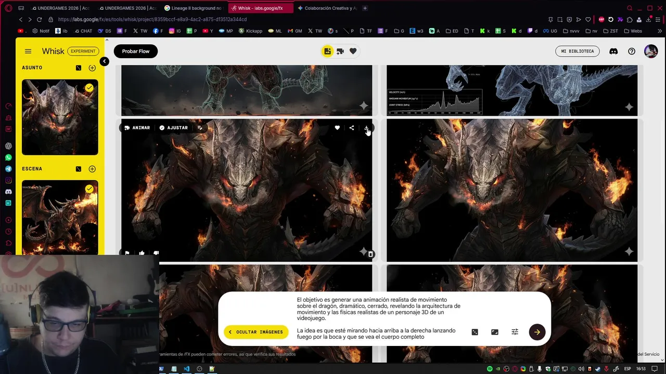The width and height of the screenshot is (666, 374).
Task: Click OCULTAR IMÁGENES button
Action: pyautogui.click(x=256, y=332)
